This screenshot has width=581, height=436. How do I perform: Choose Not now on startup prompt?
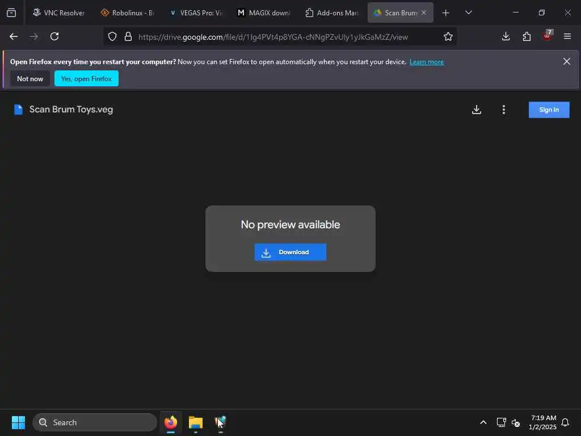30,78
